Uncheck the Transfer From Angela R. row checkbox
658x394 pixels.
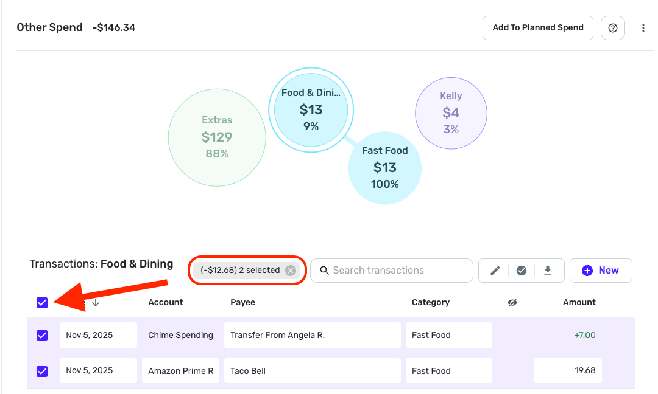42,335
